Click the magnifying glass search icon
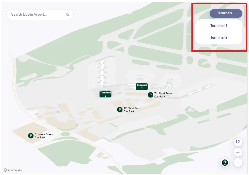The image size is (249, 175). click(x=67, y=14)
